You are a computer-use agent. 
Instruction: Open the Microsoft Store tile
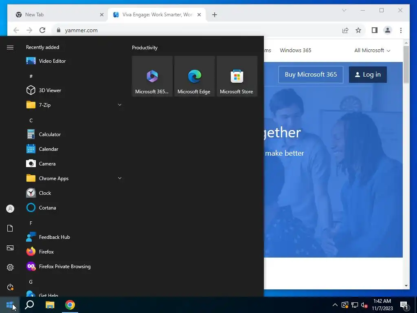(237, 76)
